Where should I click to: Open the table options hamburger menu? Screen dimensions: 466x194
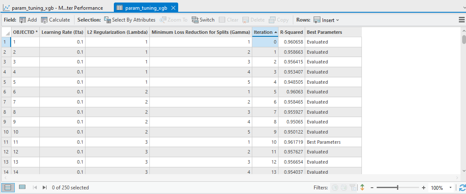coord(462,20)
